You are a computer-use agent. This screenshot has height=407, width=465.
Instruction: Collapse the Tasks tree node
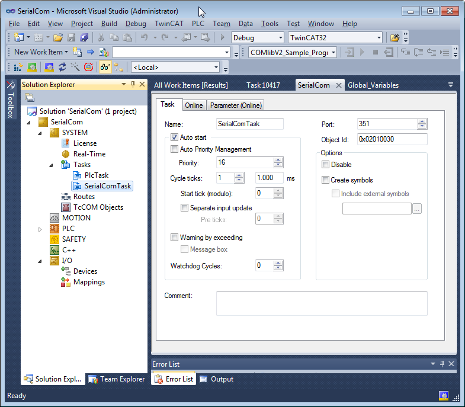pos(51,165)
